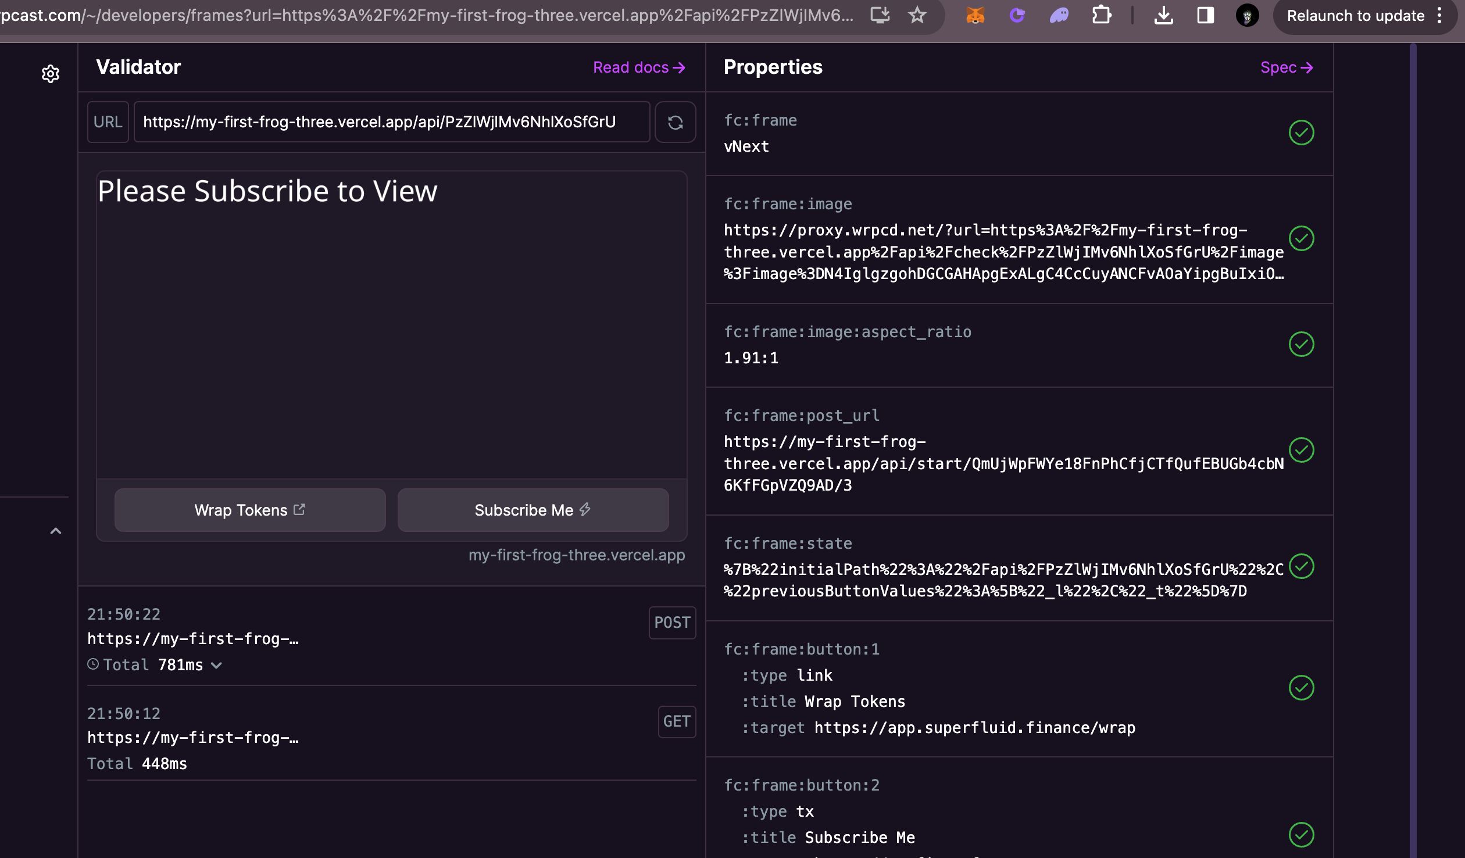
Task: Click Relaunch to update button
Action: (1356, 16)
